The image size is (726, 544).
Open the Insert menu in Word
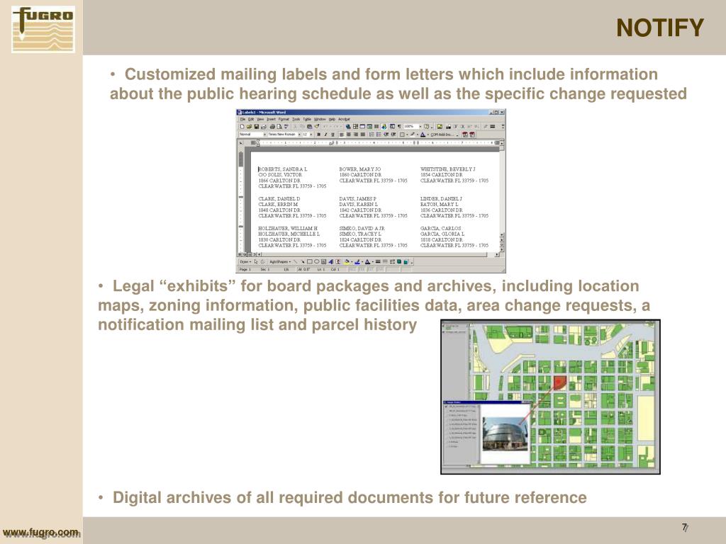pos(271,119)
